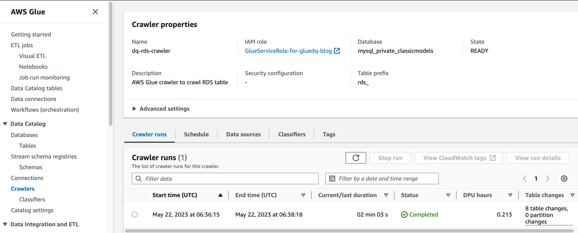Click the green Completed status icon
The height and width of the screenshot is (233, 578).
404,214
